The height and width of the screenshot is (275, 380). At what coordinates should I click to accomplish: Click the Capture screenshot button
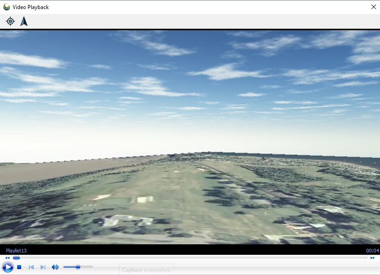click(x=146, y=270)
